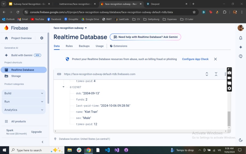This screenshot has height=154, width=246.
Task: Click the Firebase notifications bell icon
Action: click(x=241, y=38)
